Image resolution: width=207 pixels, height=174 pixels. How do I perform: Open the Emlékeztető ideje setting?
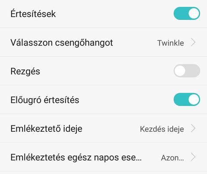coord(103,128)
